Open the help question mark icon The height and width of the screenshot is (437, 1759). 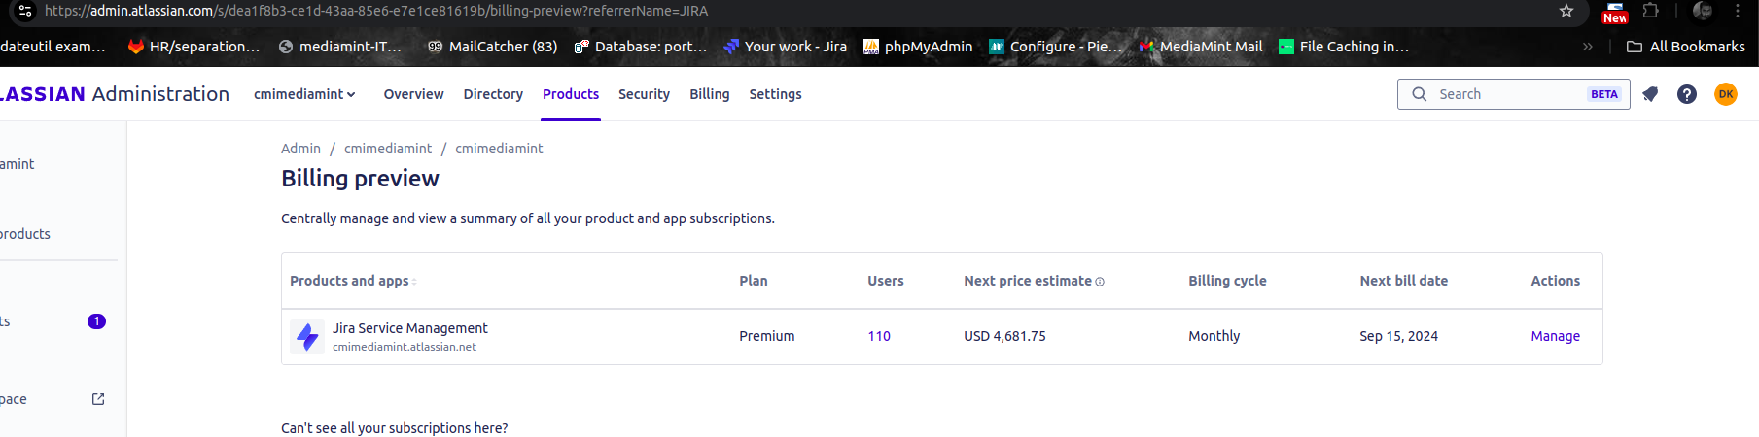point(1687,94)
